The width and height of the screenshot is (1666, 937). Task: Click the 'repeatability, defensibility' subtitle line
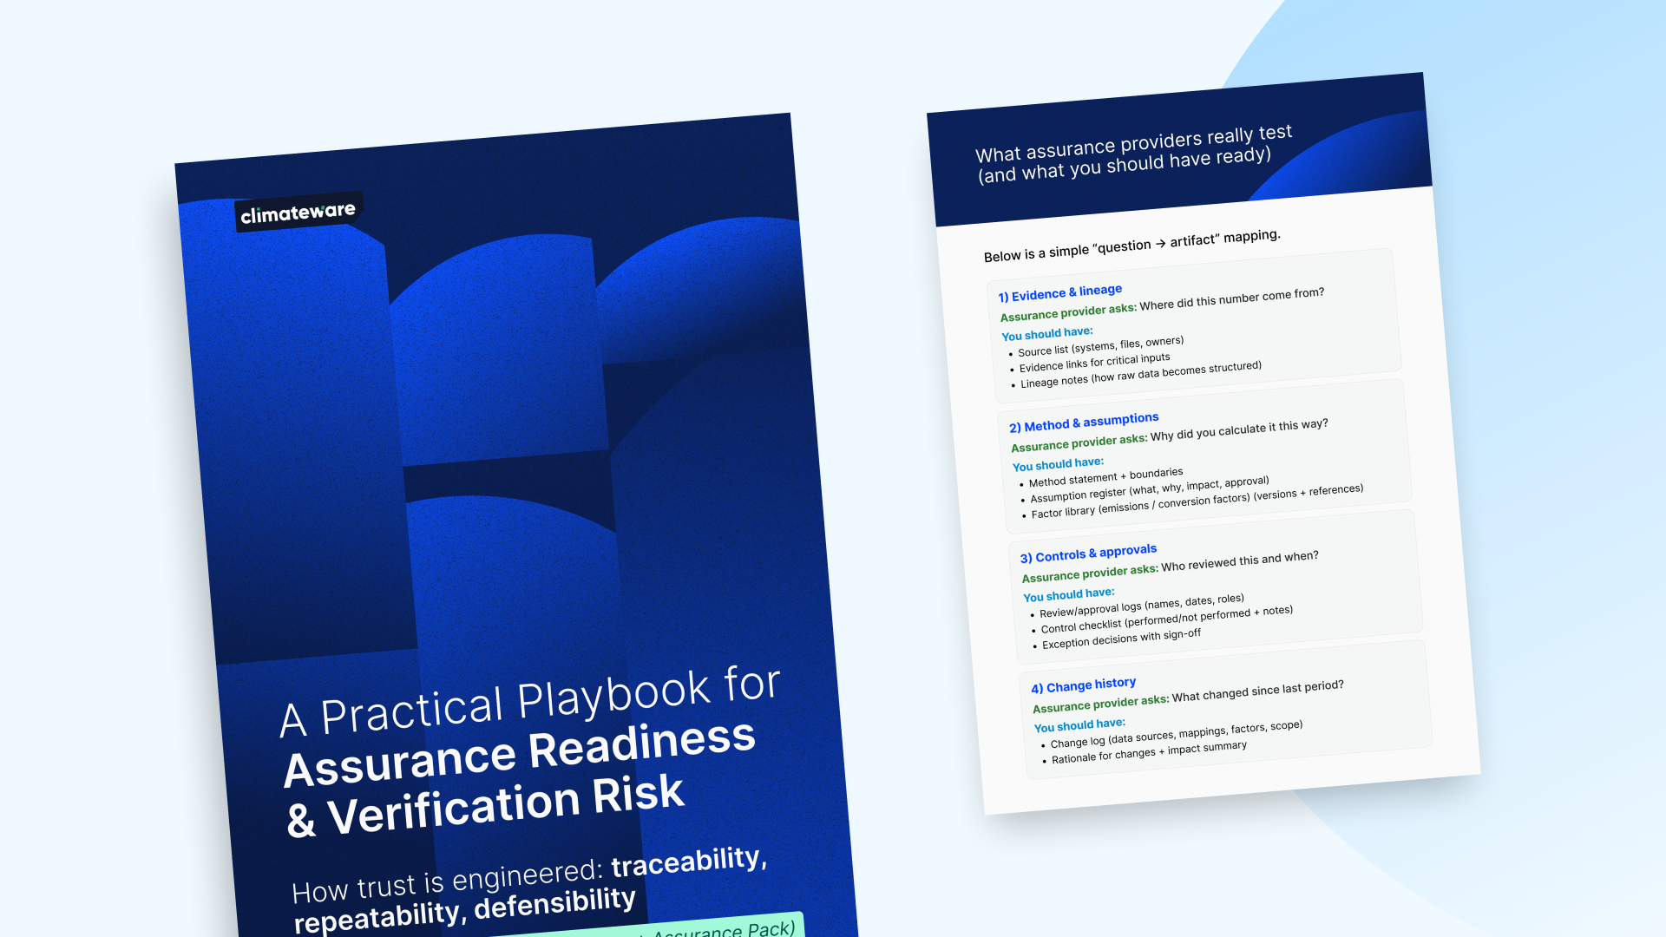(x=464, y=909)
